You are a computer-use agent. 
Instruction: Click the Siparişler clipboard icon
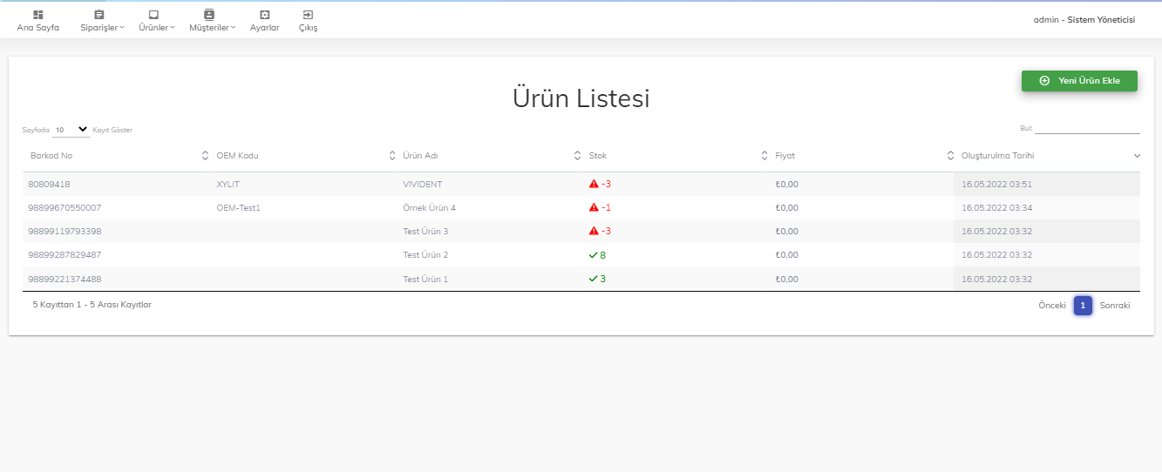point(99,15)
